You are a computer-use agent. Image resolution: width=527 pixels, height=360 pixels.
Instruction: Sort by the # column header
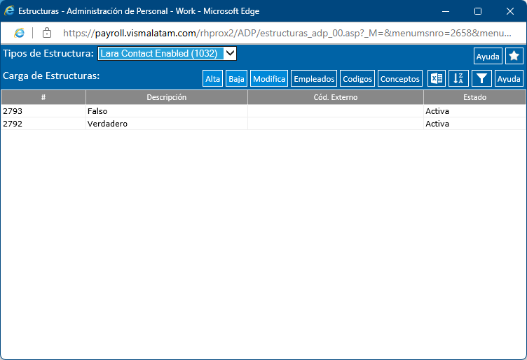click(43, 97)
